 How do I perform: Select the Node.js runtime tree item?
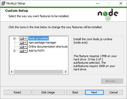[x=38, y=38]
